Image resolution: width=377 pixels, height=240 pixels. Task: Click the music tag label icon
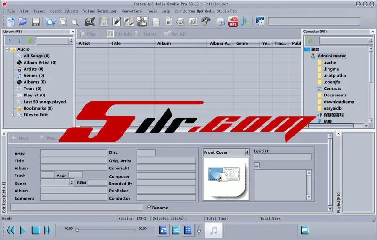click(180, 22)
